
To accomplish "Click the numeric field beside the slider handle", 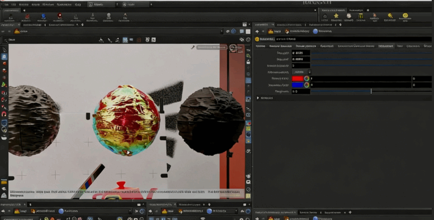I will coord(301,91).
